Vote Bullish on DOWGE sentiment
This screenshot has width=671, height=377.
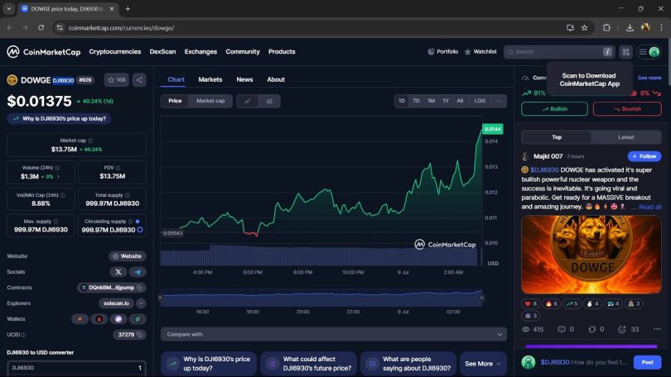pos(554,109)
